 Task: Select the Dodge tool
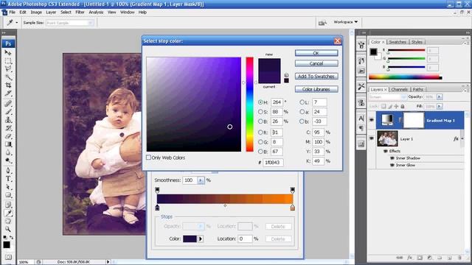tap(8, 160)
